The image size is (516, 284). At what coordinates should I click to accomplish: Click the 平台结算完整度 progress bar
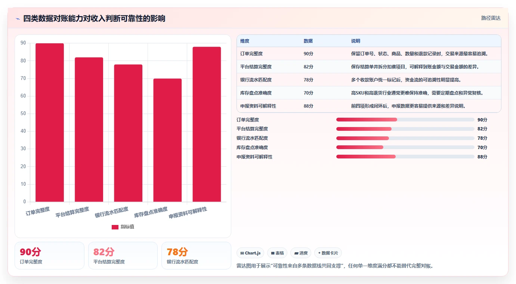point(405,129)
